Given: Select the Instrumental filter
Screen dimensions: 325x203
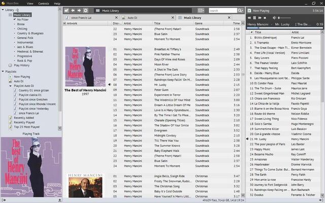Looking at the screenshot, I should pyautogui.click(x=25, y=42).
